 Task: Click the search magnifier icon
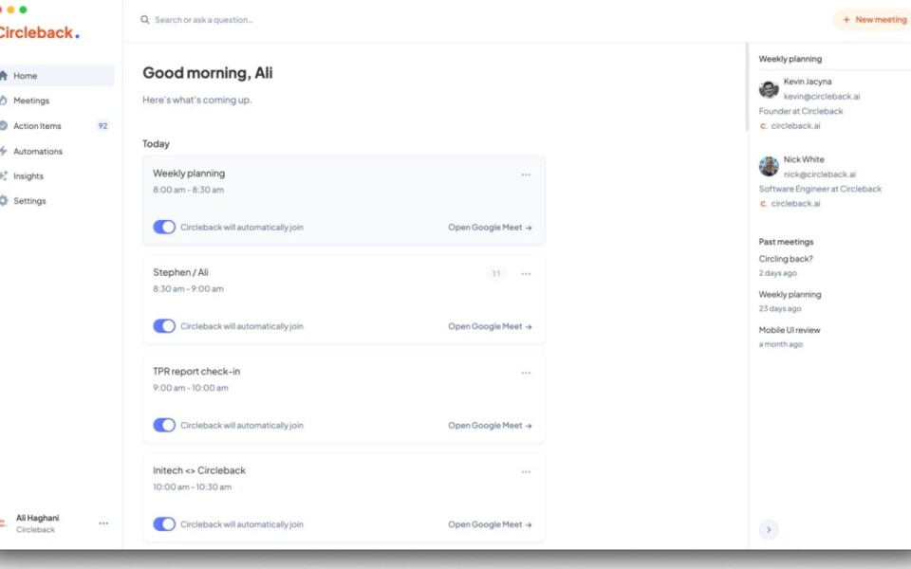(144, 20)
